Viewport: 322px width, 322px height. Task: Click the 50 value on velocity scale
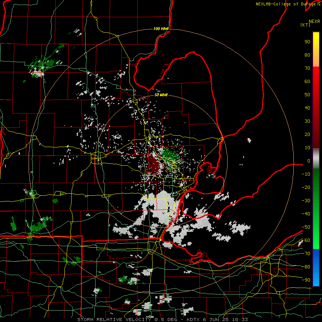[307, 95]
